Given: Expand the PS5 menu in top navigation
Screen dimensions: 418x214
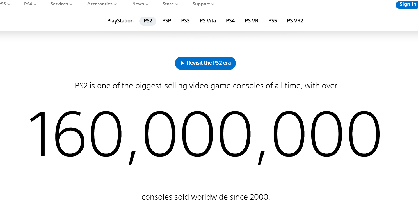Looking at the screenshot, I should [x=4, y=4].
